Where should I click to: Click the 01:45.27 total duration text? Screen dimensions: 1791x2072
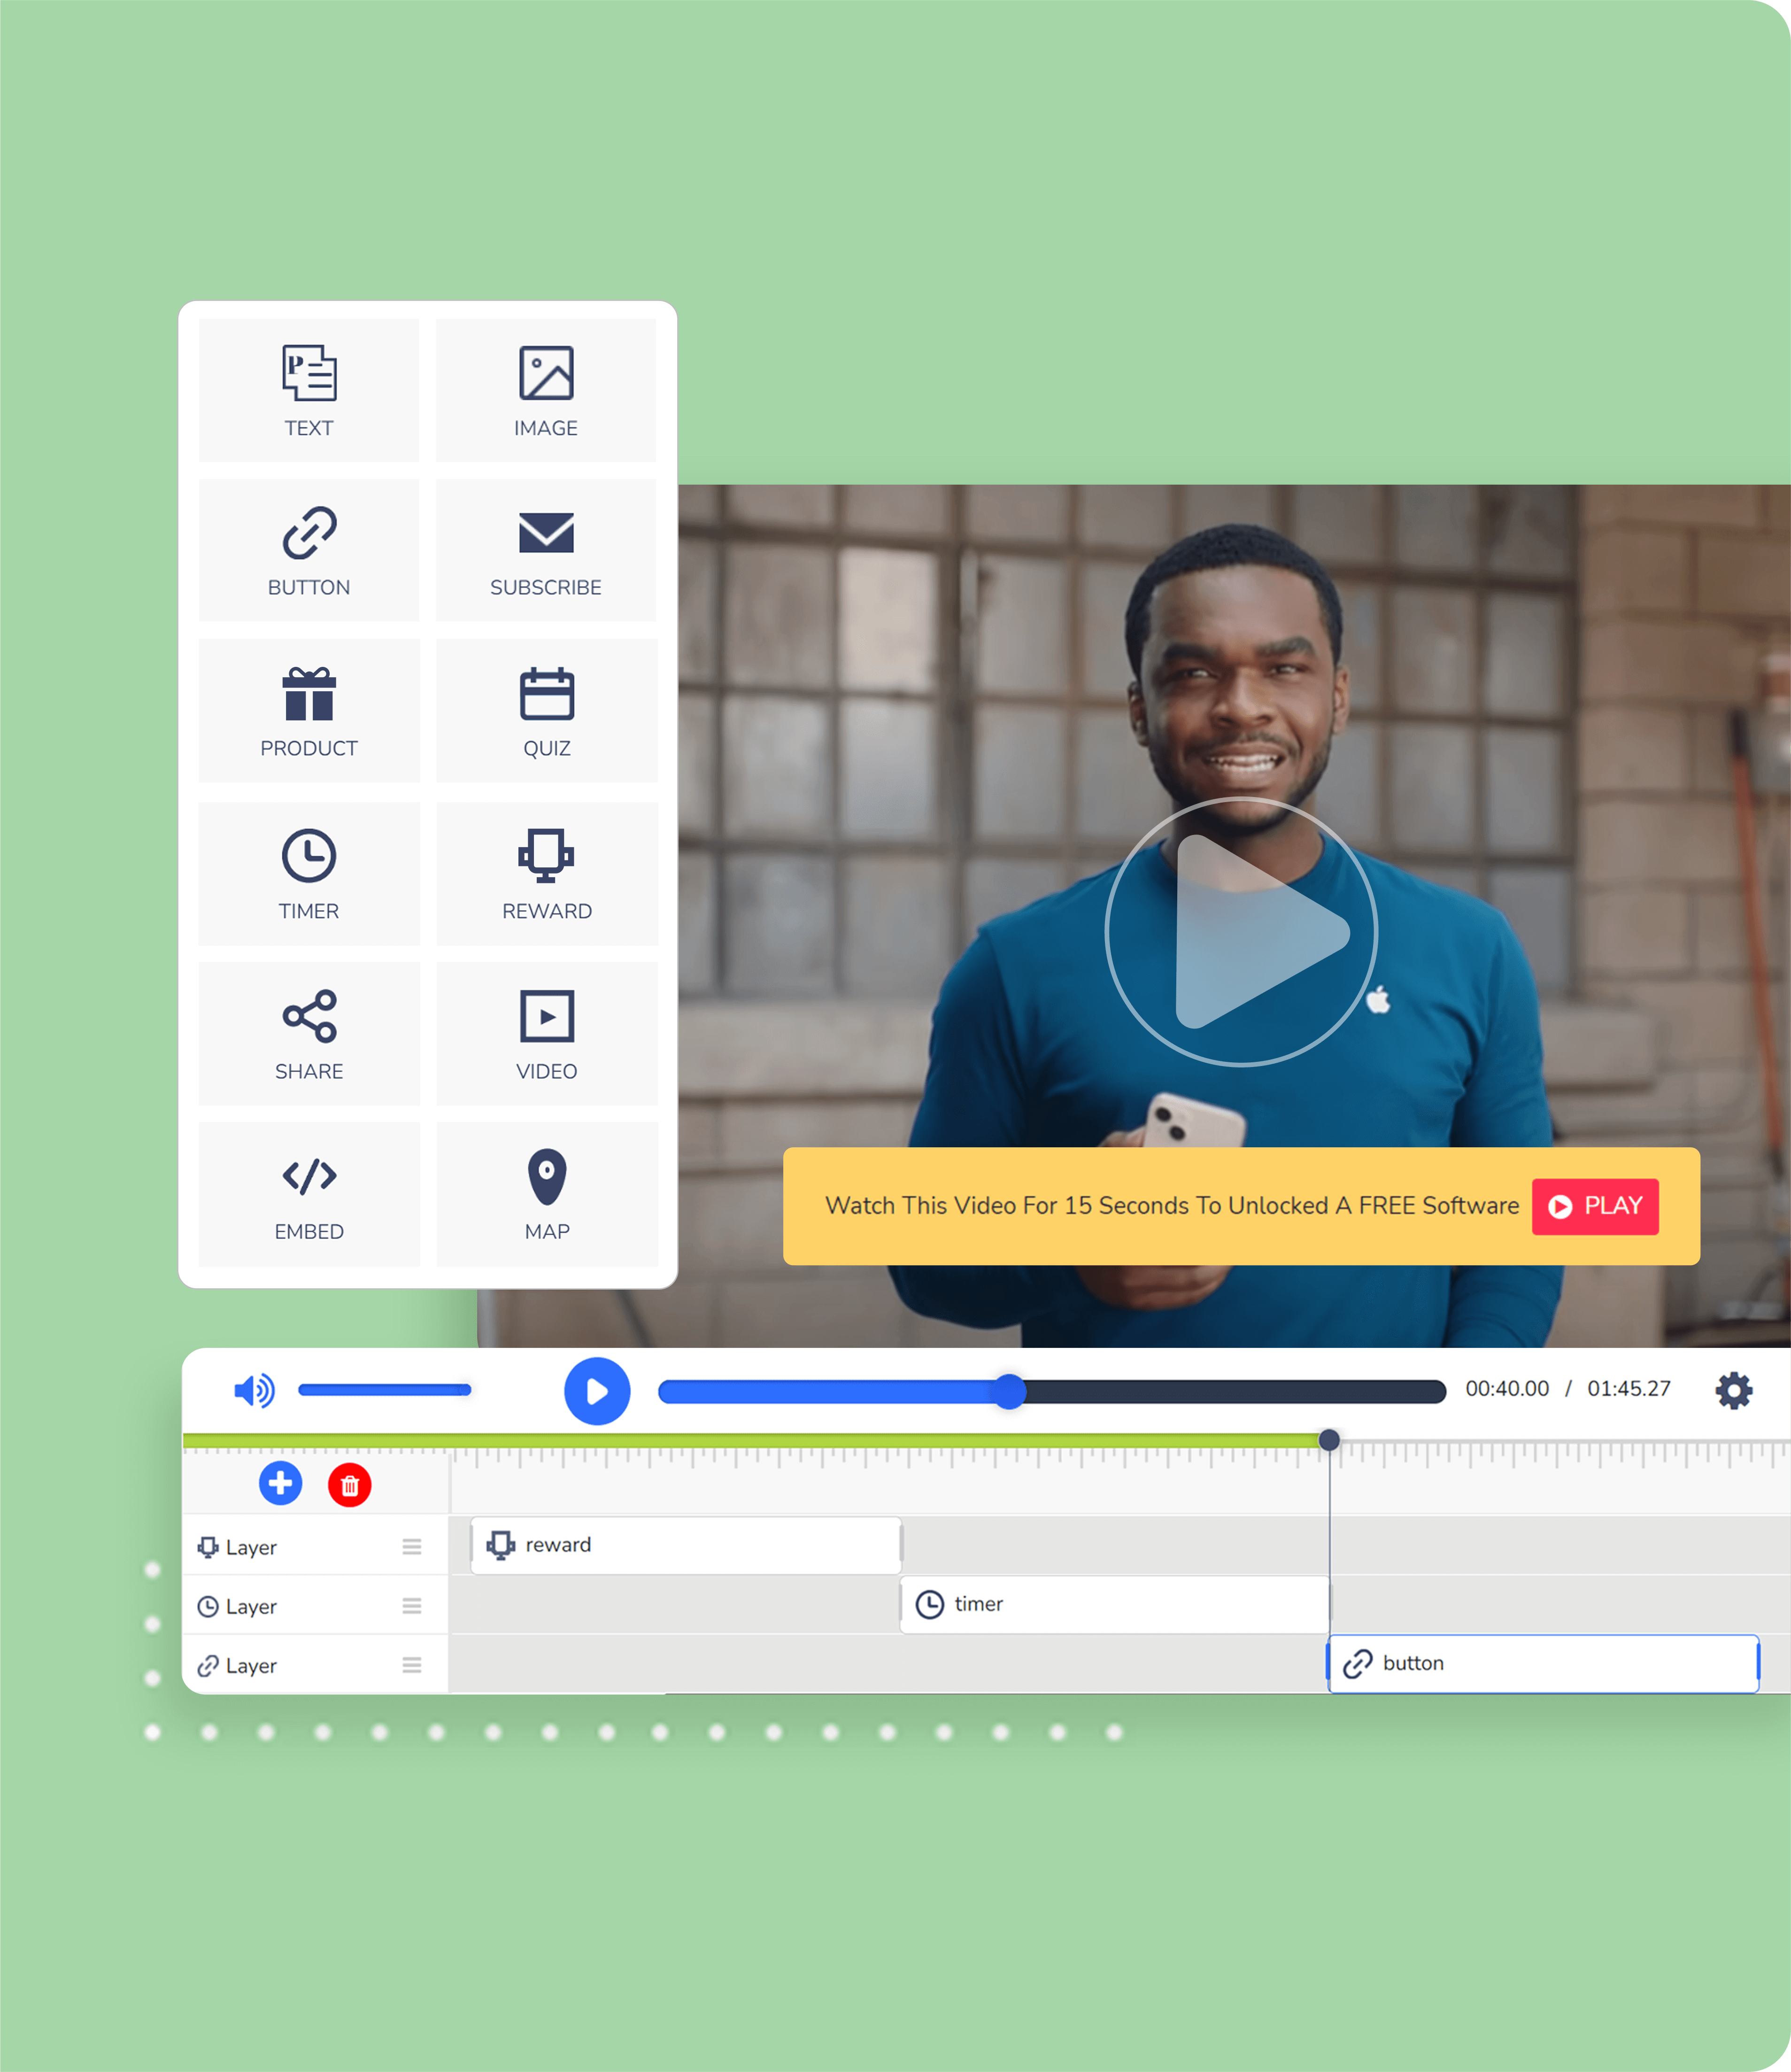[x=1629, y=1389]
